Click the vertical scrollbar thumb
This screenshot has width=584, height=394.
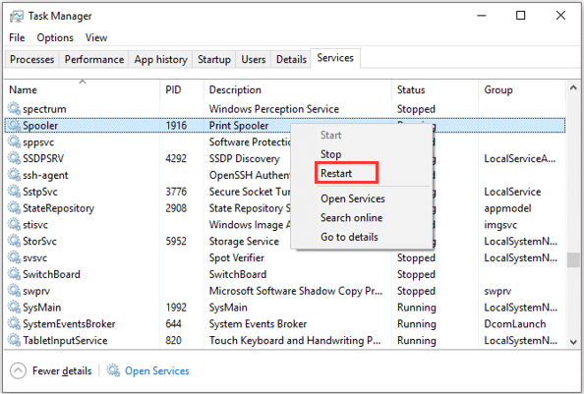click(x=573, y=259)
